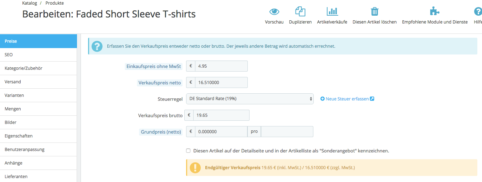Viewport: 482px width, 182px height.
Task: Open Artikelverkäufe bar chart icon
Action: coord(332,12)
